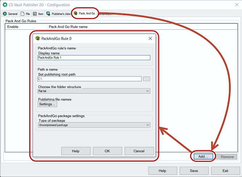Image resolution: width=242 pixels, height=177 pixels.
Task: Add a new Pack And Go rule
Action: click(203, 157)
